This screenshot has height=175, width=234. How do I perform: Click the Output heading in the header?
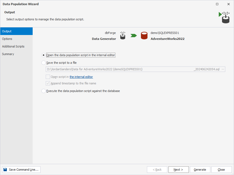[x=10, y=12]
